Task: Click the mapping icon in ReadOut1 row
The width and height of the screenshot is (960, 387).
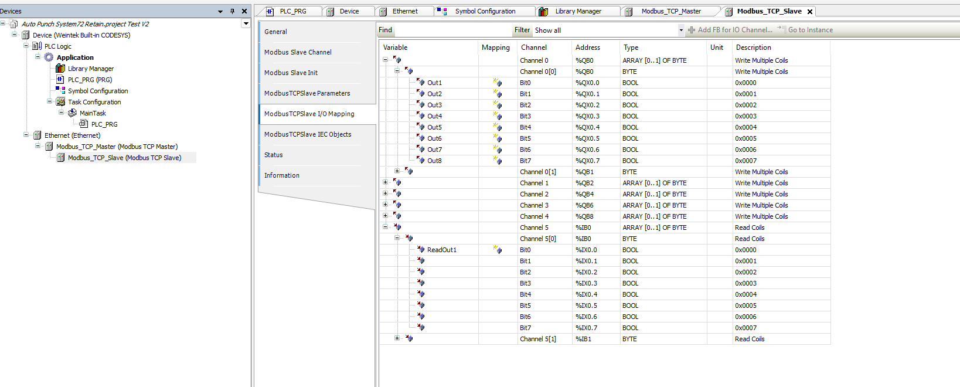Action: pos(498,250)
